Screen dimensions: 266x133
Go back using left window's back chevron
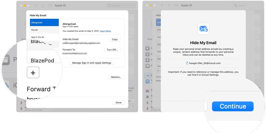(x=36, y=5)
